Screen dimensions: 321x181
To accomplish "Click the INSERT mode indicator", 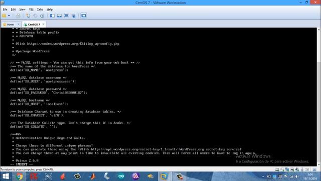I will coord(22,164).
